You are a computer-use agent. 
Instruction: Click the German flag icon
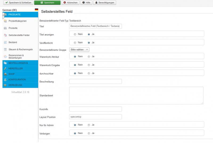[36, 10]
